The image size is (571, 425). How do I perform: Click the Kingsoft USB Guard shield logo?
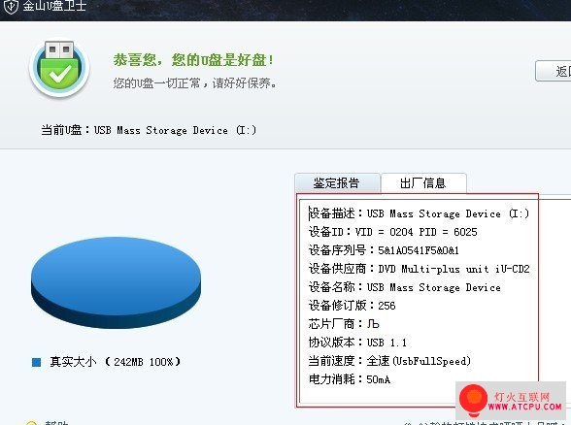point(11,6)
